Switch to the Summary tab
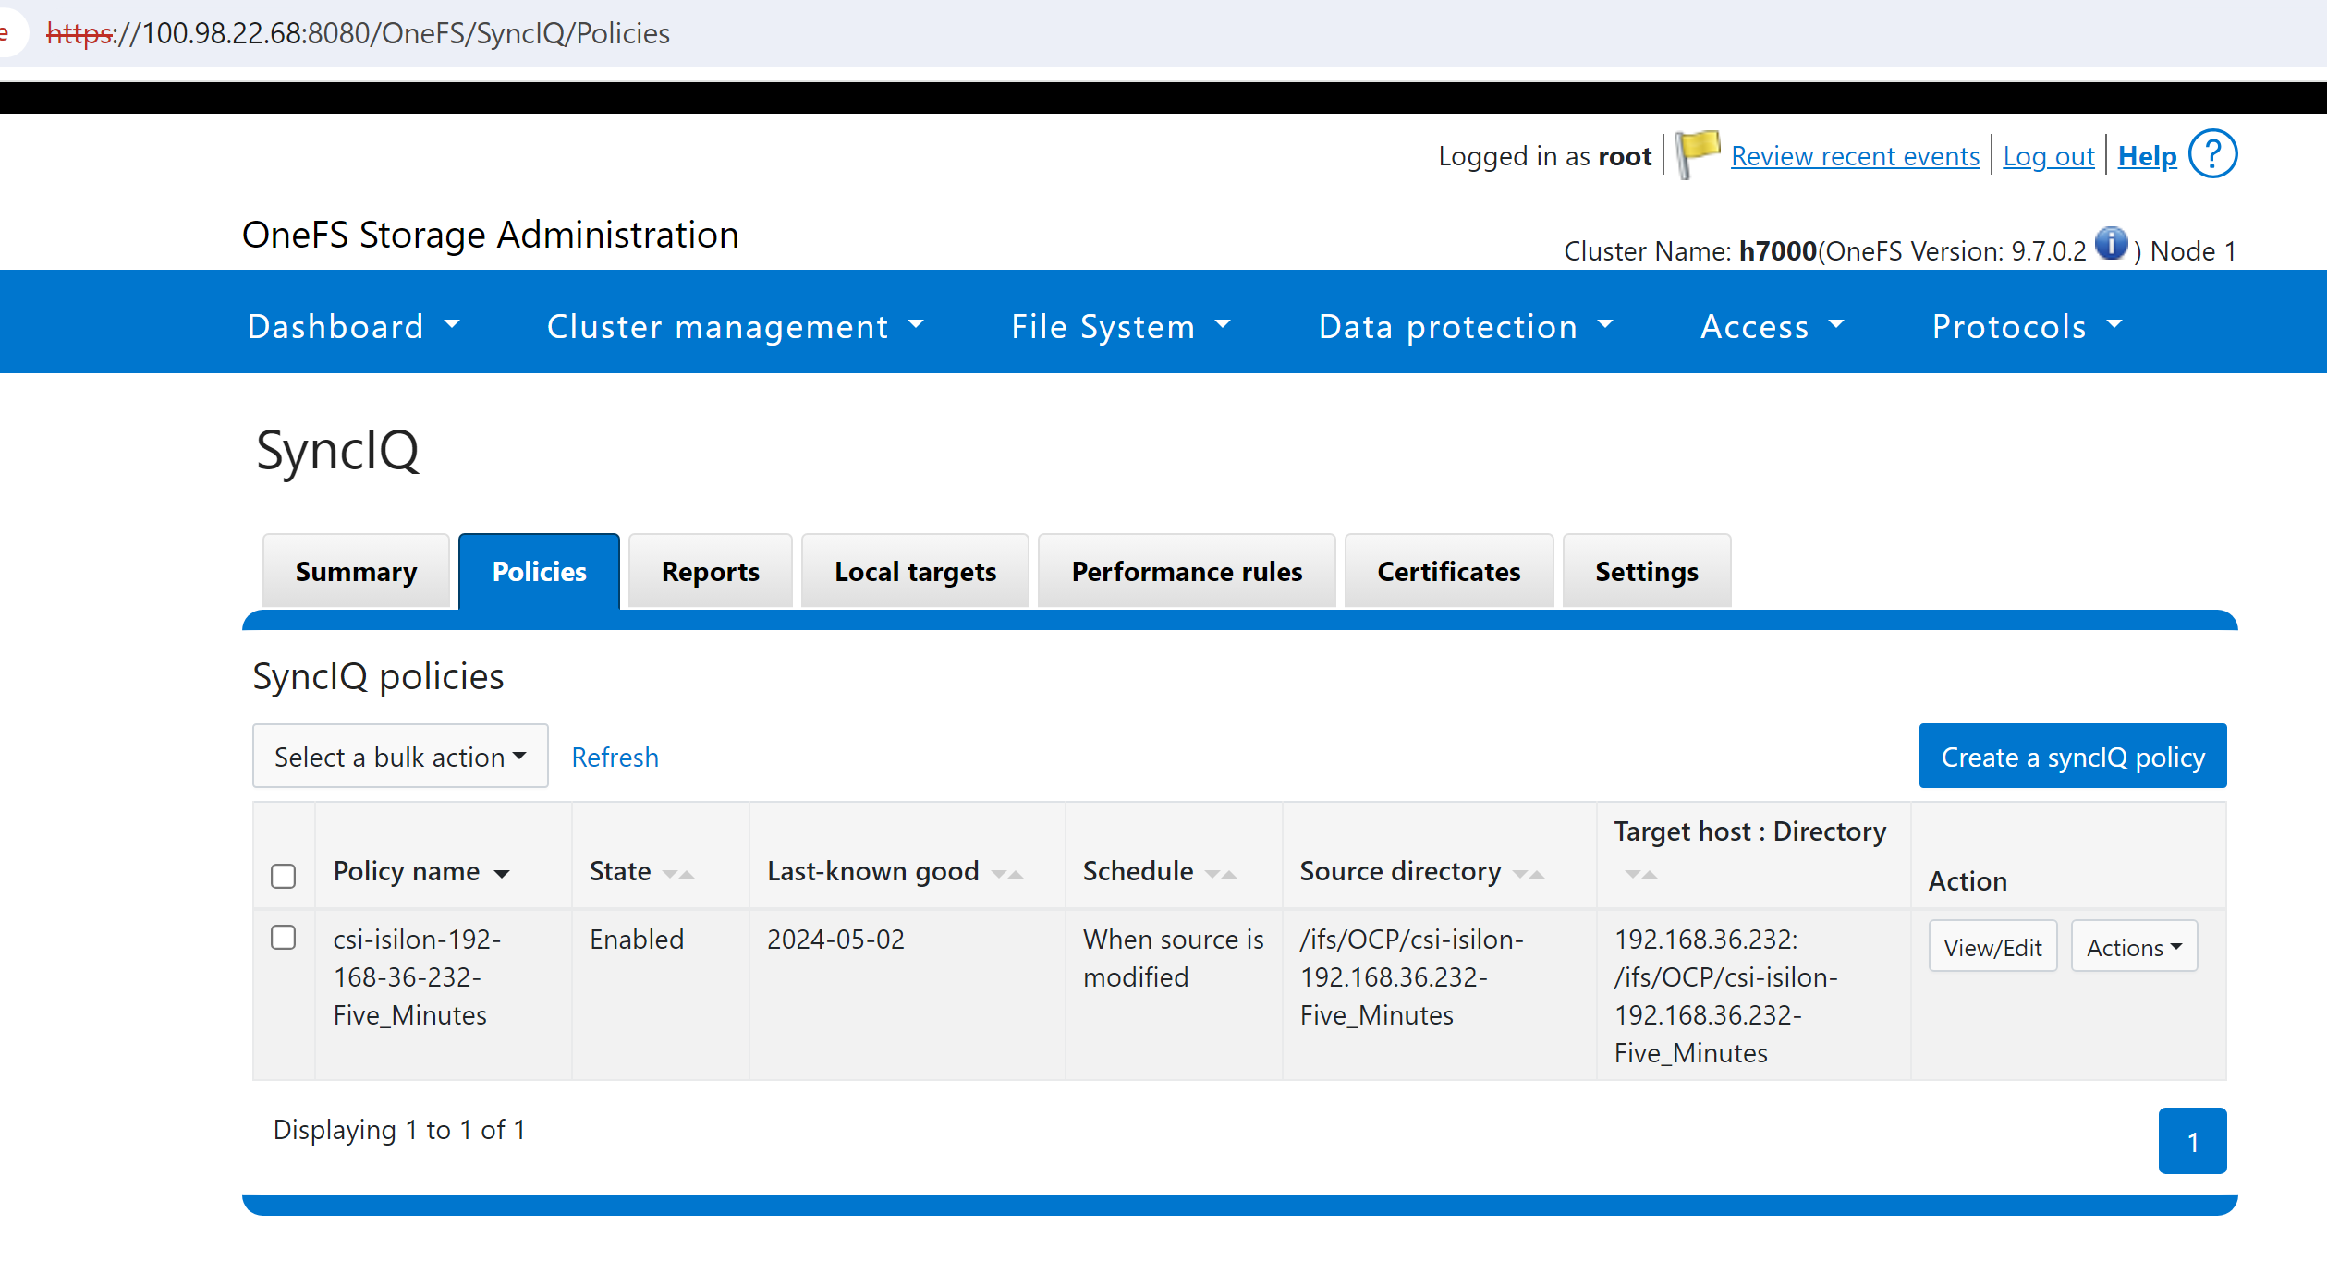Viewport: 2327px width, 1261px height. 356,570
